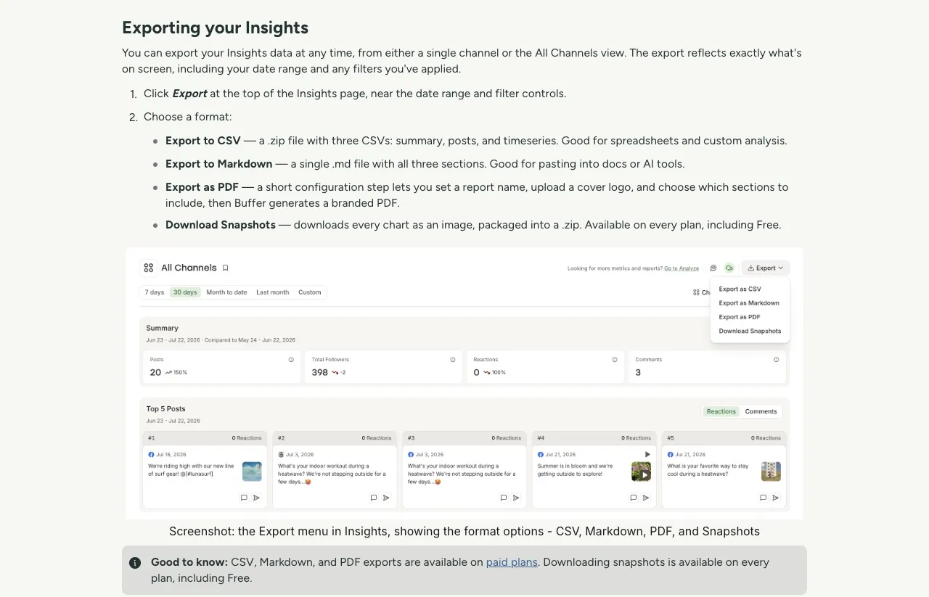Image resolution: width=929 pixels, height=597 pixels.
Task: Open the building thumbnail on post #5
Action: (x=771, y=472)
